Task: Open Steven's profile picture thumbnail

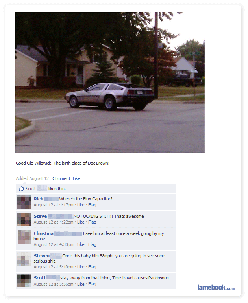Action: (x=24, y=259)
